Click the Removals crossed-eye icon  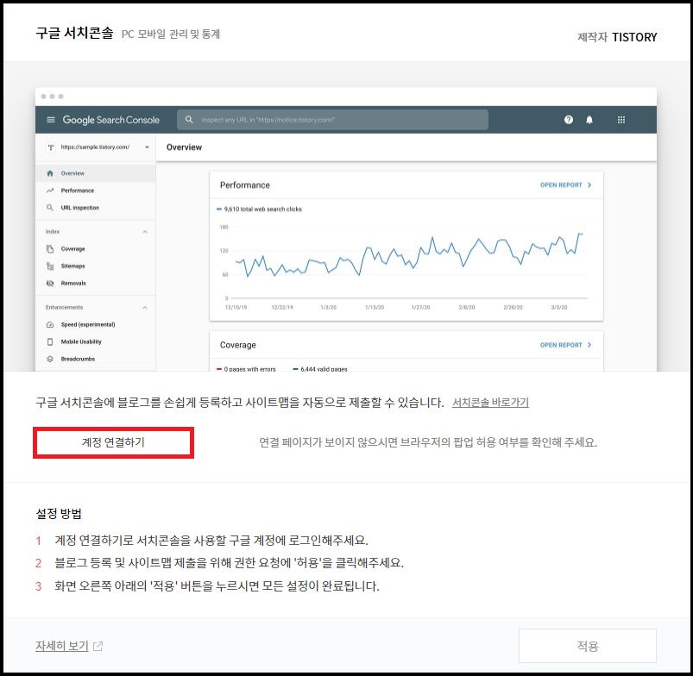[50, 283]
